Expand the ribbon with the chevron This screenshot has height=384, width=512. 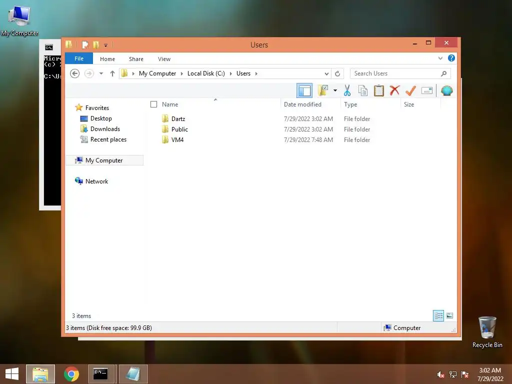pos(440,58)
